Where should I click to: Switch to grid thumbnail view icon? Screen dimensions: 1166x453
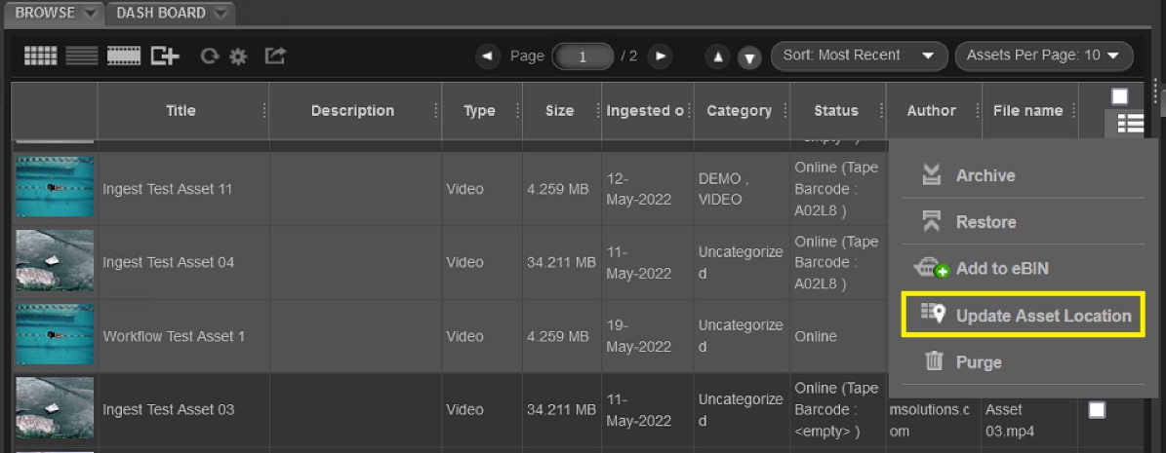point(40,56)
